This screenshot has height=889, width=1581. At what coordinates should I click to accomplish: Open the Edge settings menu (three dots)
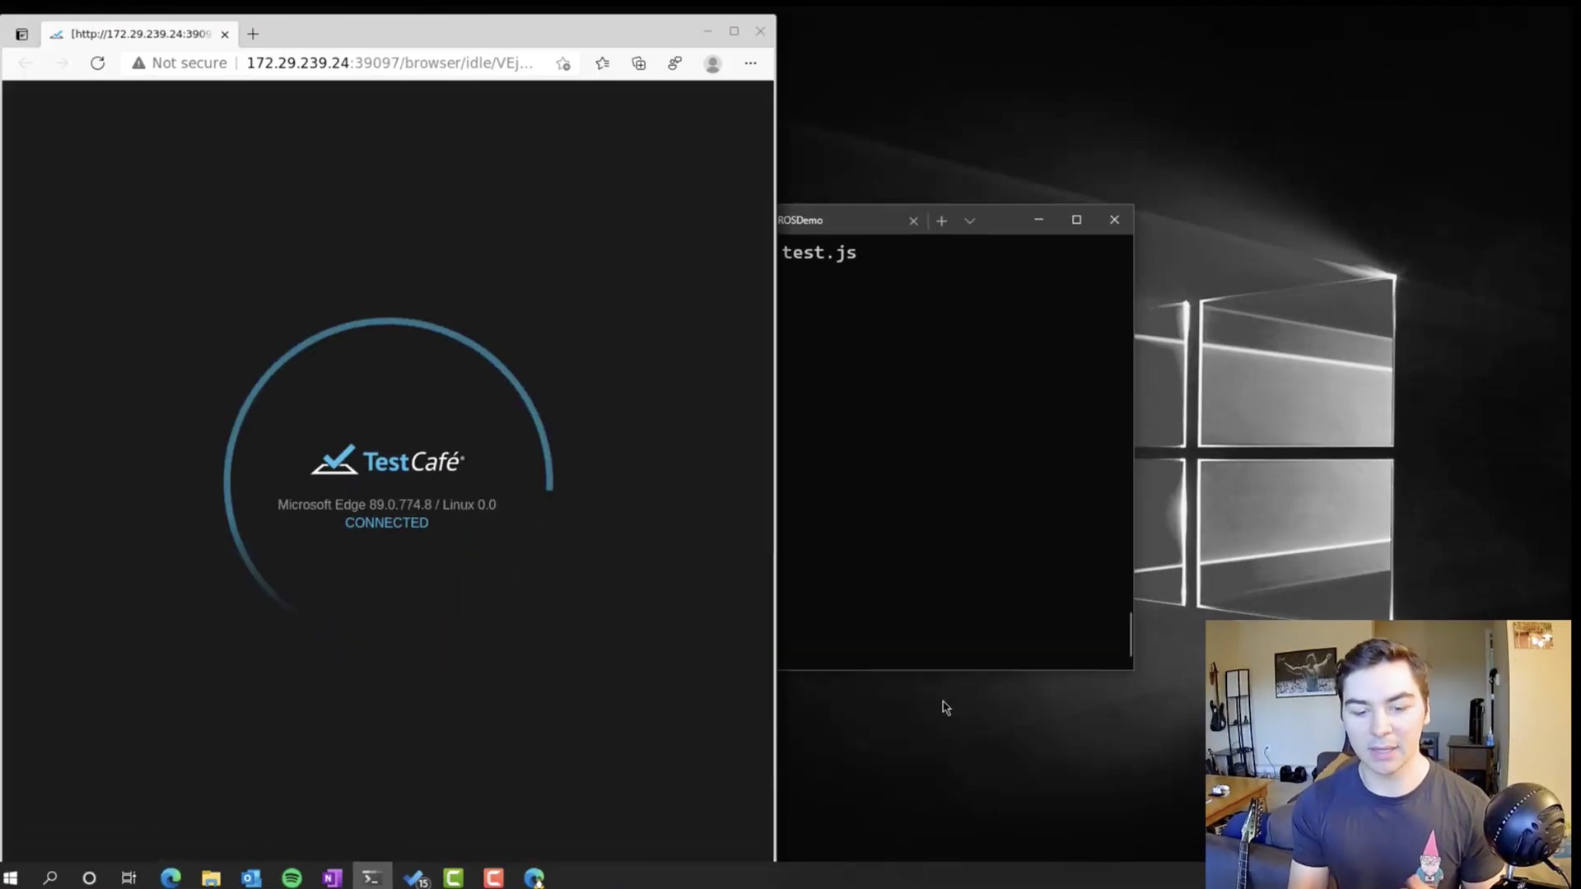tap(750, 63)
